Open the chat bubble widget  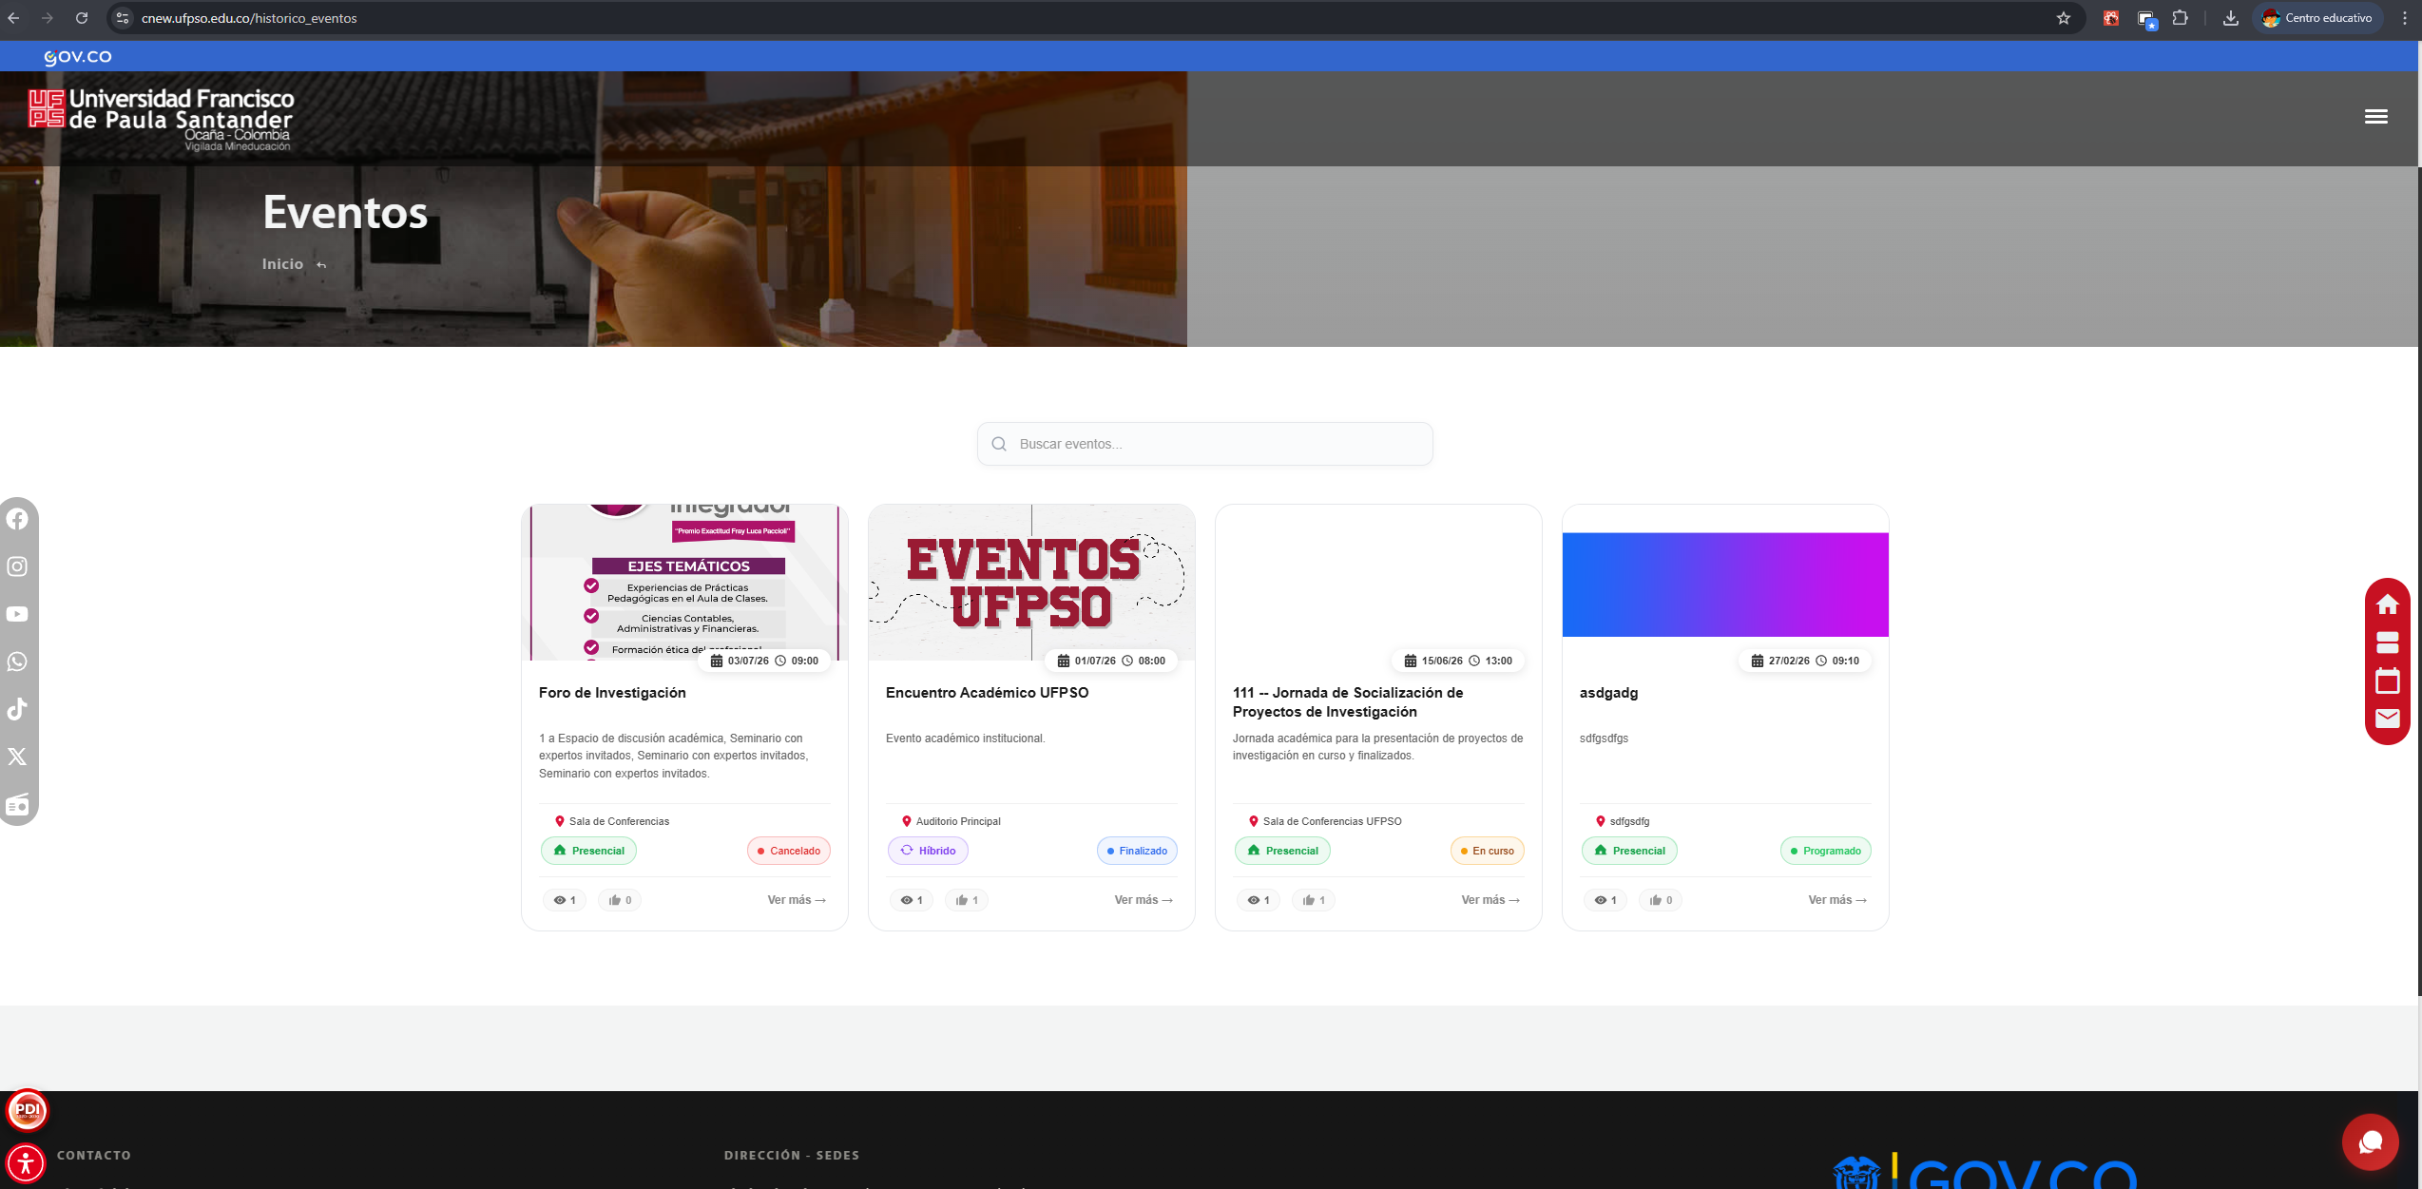point(2370,1141)
